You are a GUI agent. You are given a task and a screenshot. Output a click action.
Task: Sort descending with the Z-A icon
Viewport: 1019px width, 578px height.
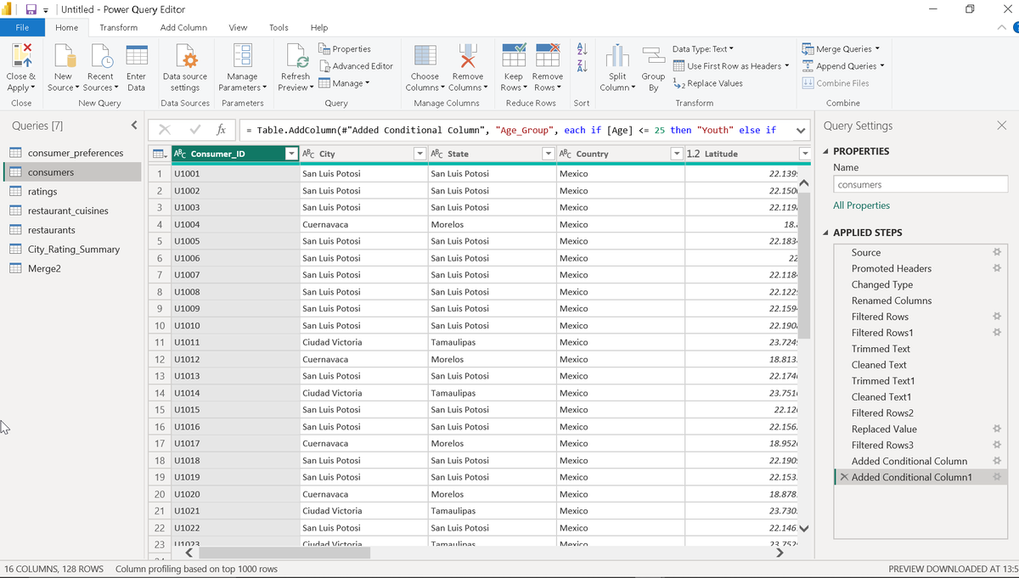pyautogui.click(x=582, y=66)
